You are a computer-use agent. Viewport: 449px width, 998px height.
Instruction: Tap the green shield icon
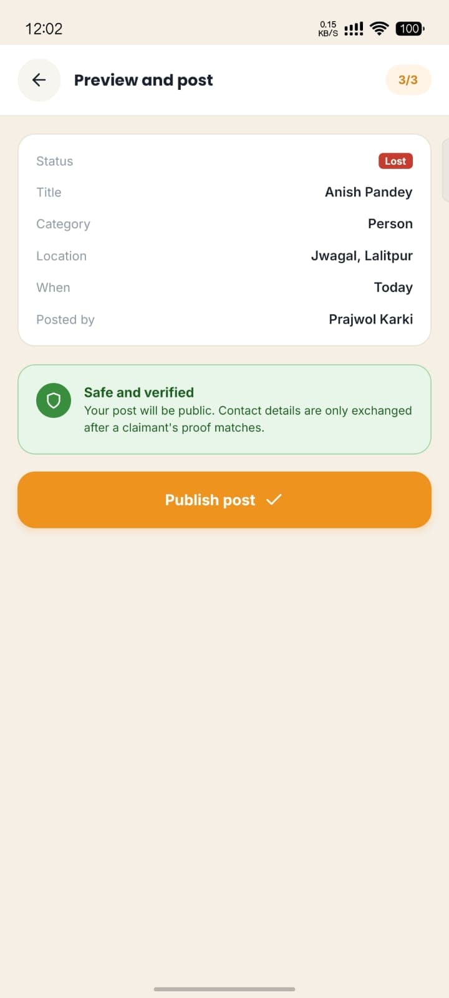(54, 400)
